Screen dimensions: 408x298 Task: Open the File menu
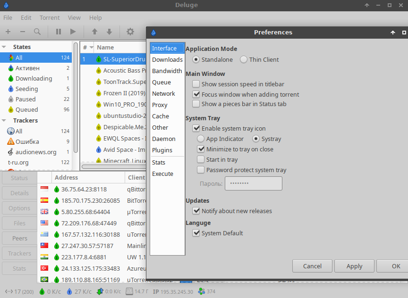[x=8, y=17]
